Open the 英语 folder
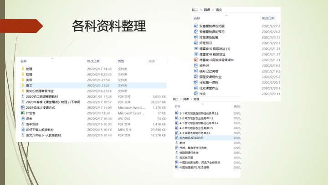Screen dimensions: 328x185 click(29, 80)
